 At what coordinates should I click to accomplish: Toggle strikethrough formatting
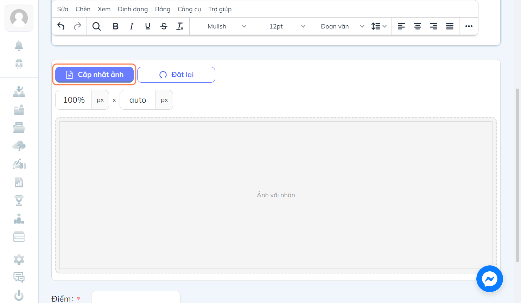tap(164, 26)
